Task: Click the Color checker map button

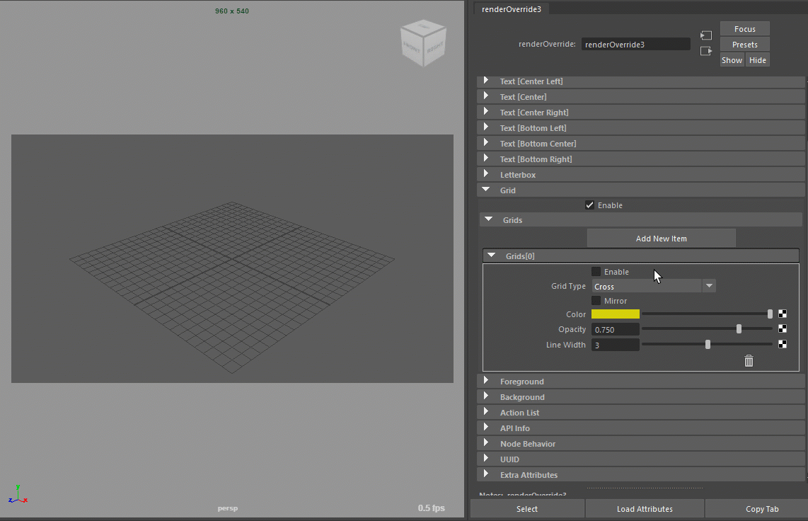Action: [x=783, y=314]
